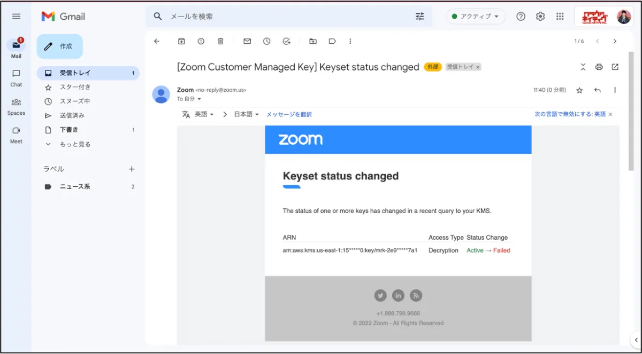
Task: Click the ARN arn:aws:kms:us-east-1 value
Action: [x=350, y=250]
